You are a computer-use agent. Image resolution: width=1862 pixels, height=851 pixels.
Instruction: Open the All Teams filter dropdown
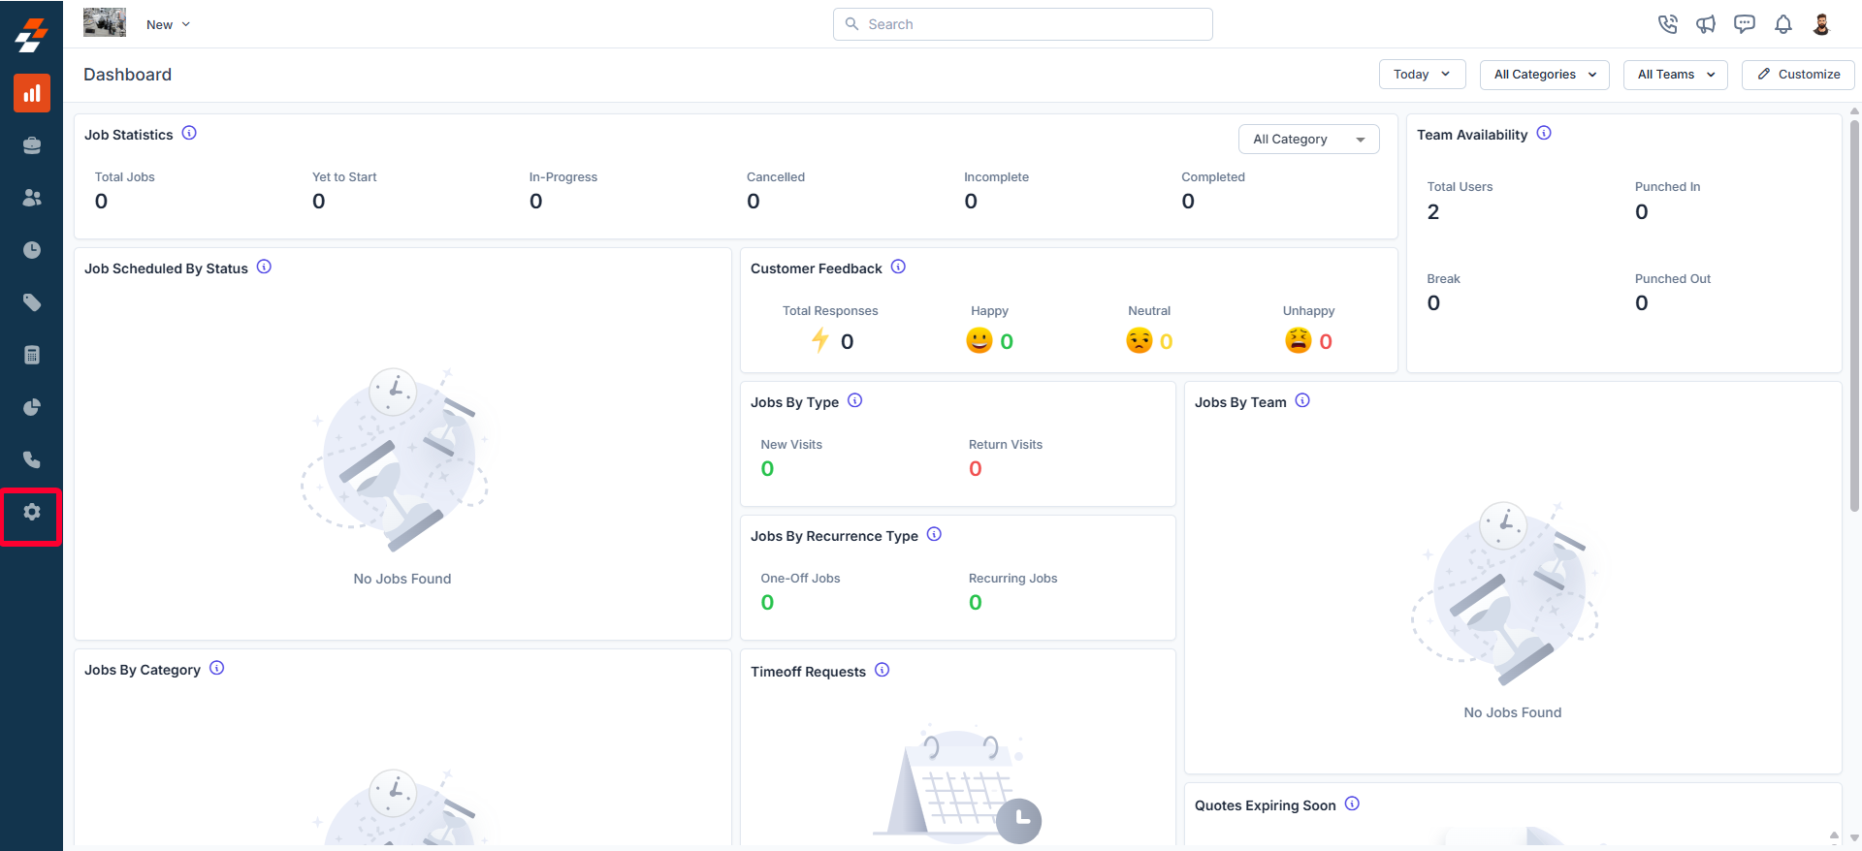[1675, 75]
